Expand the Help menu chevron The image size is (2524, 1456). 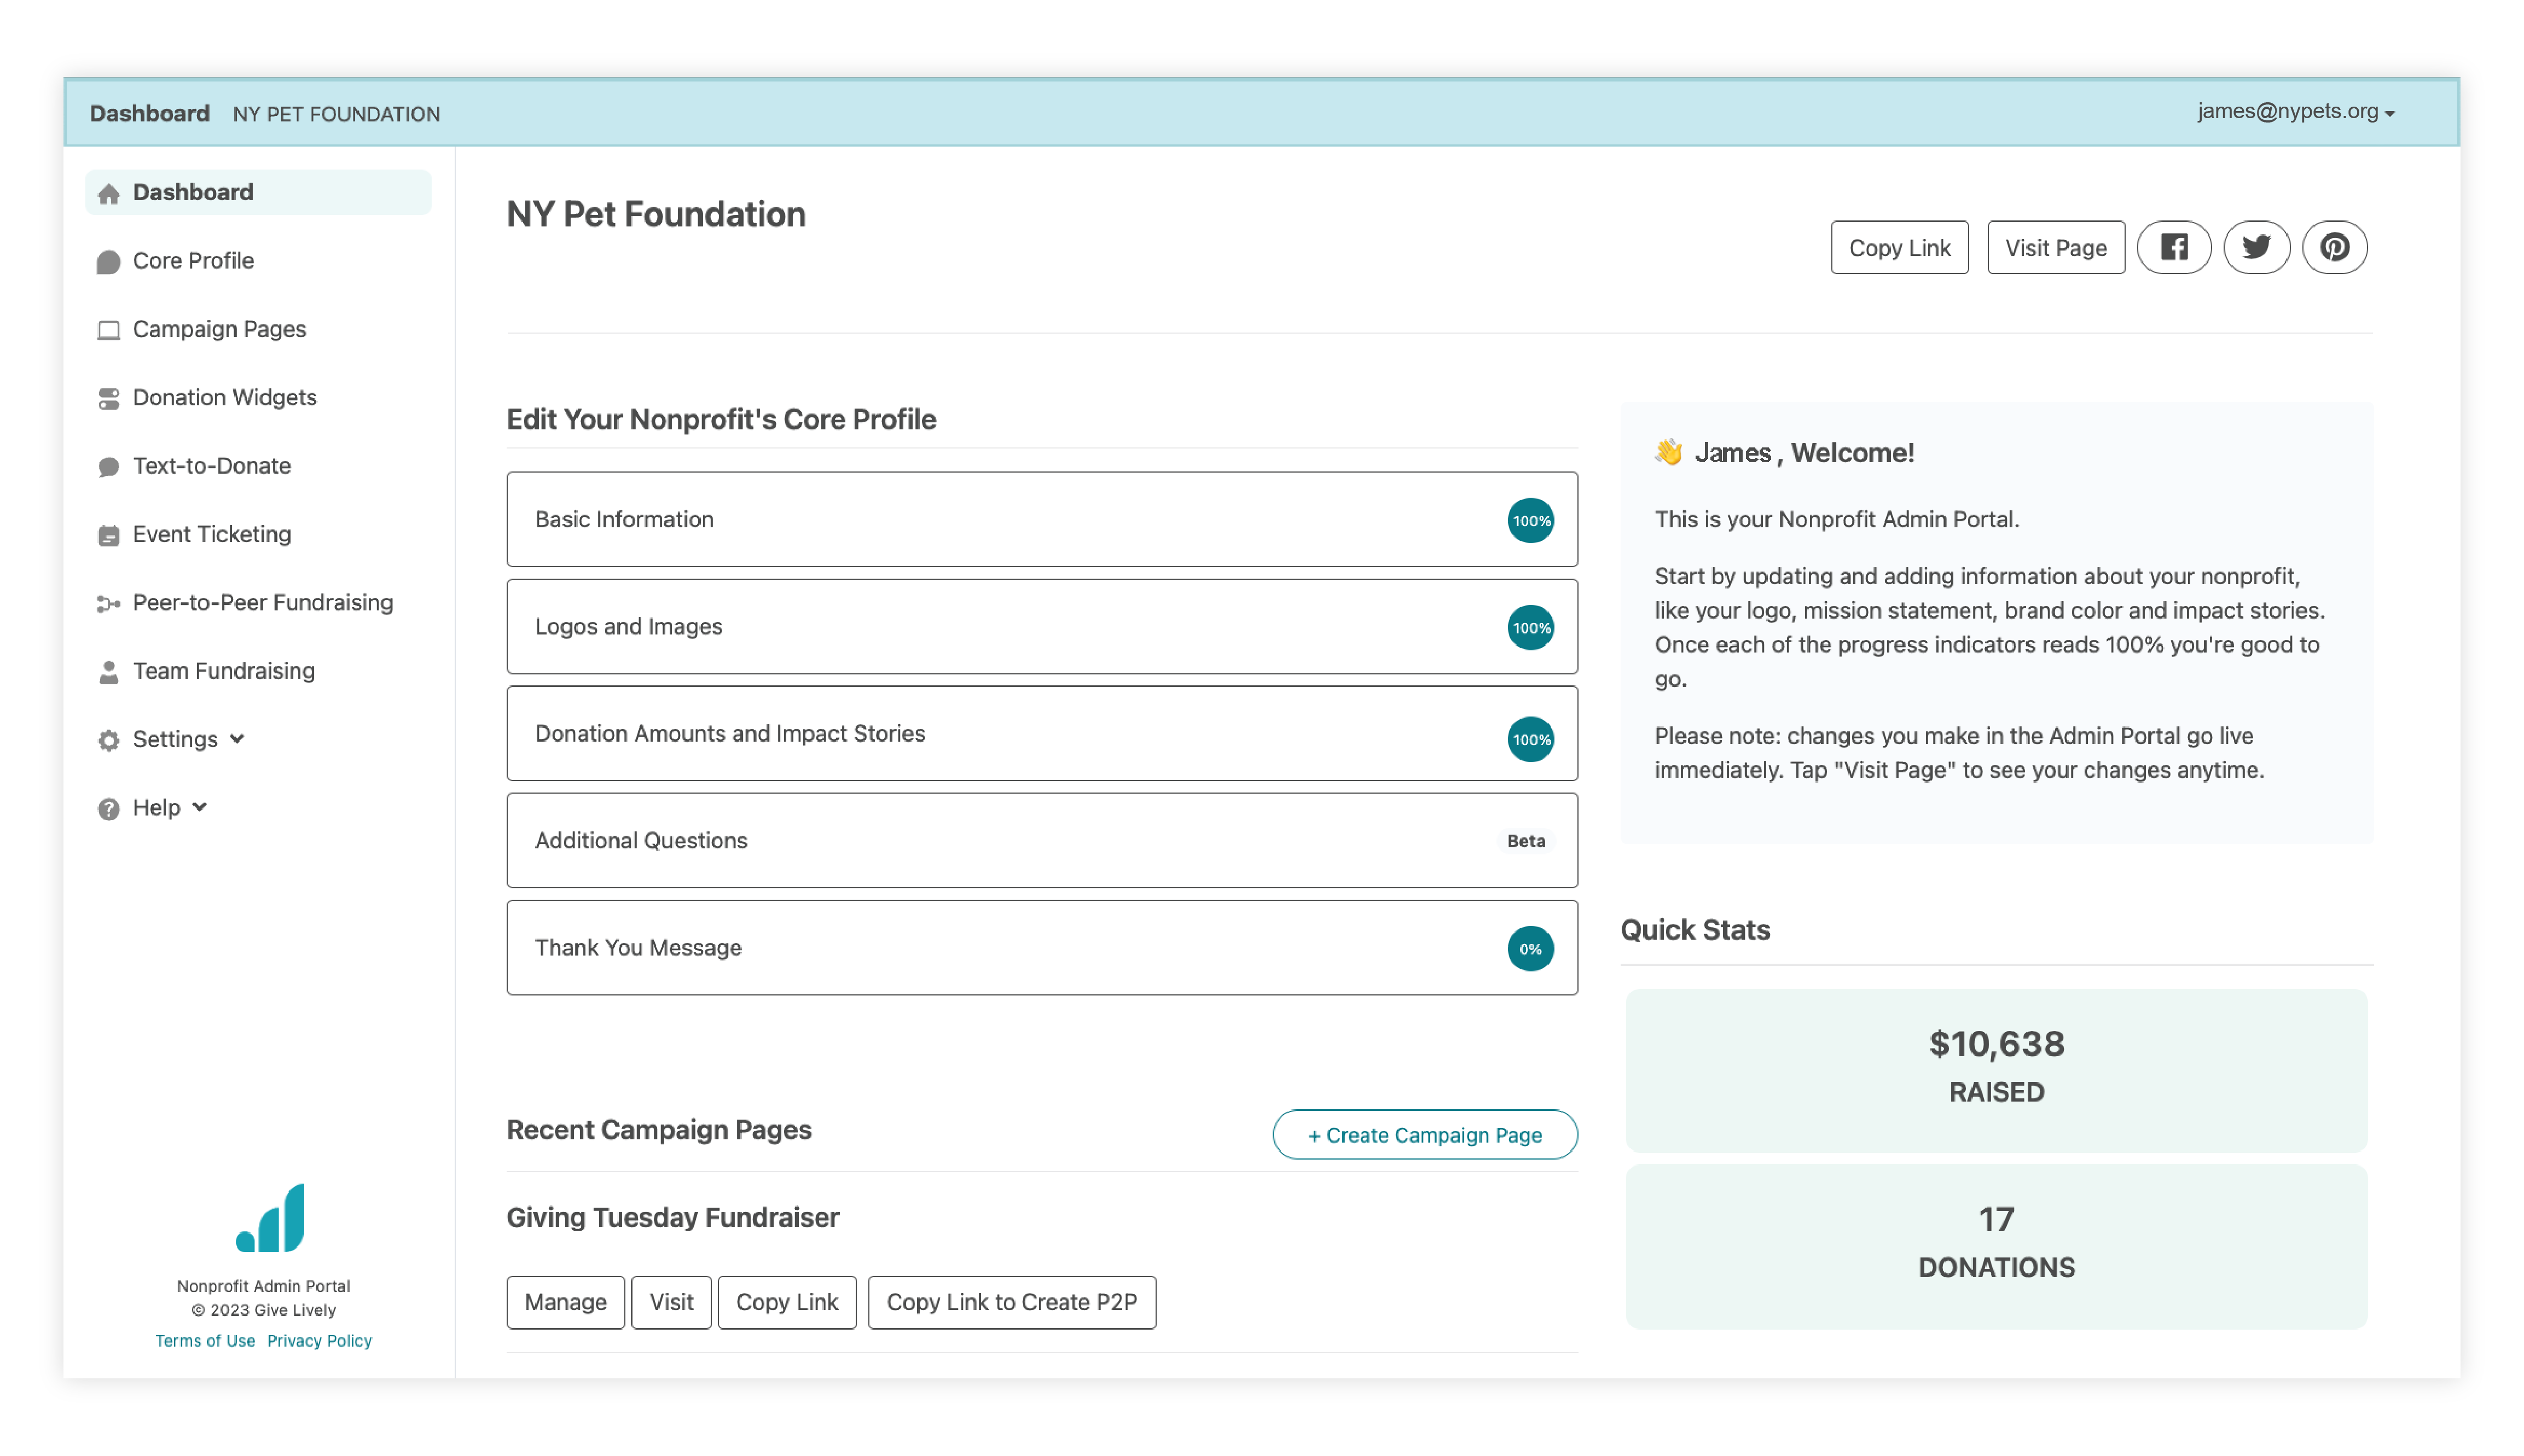click(199, 807)
